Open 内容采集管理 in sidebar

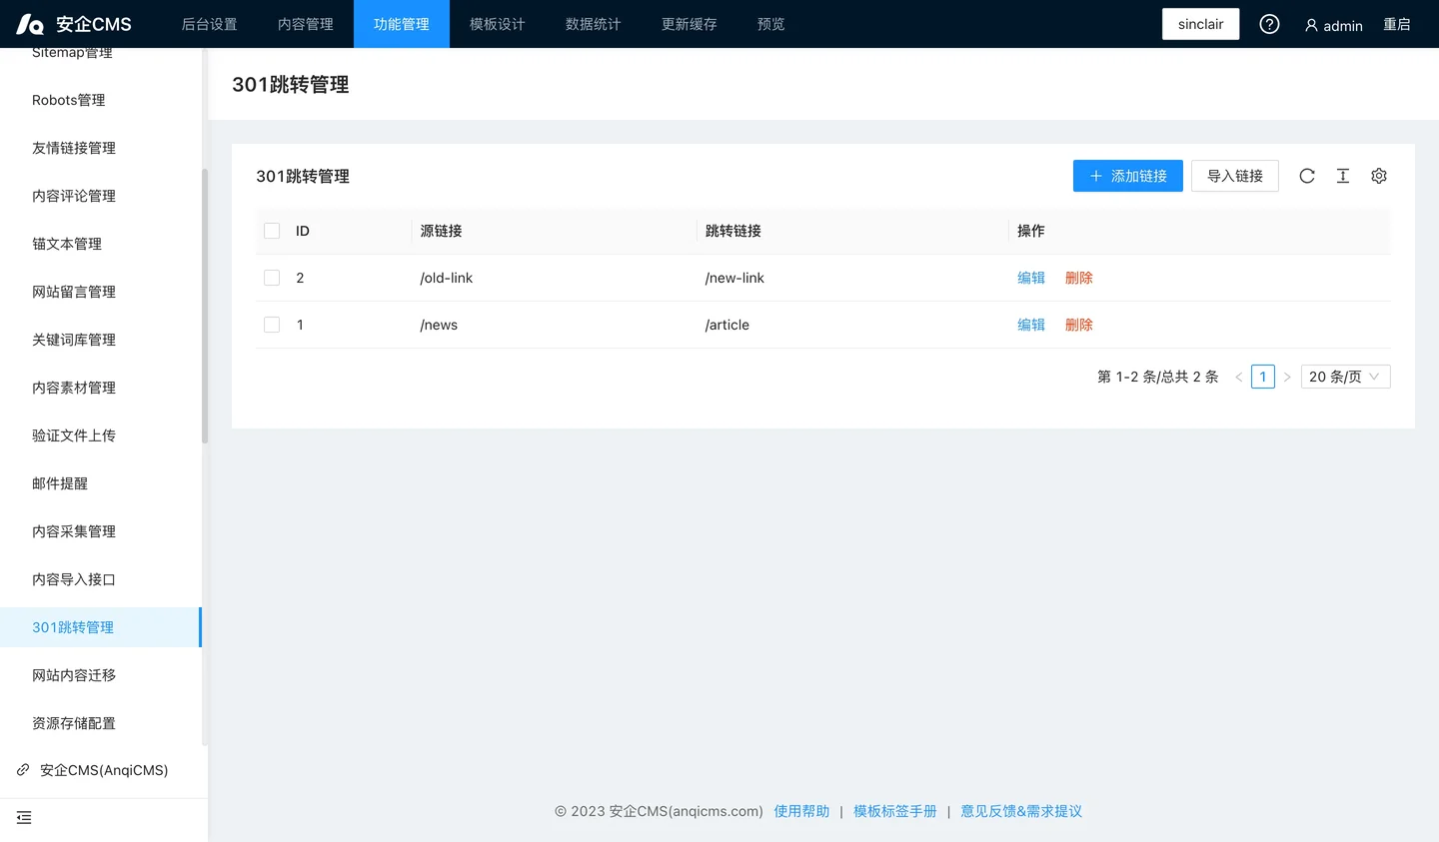point(100,531)
